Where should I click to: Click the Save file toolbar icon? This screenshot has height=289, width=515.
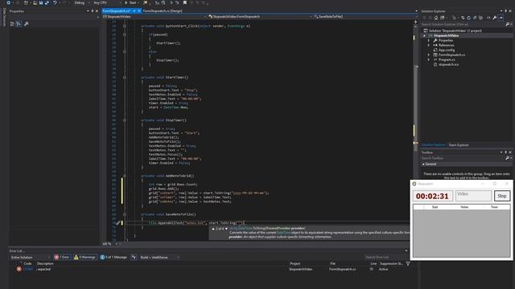pyautogui.click(x=41, y=2)
